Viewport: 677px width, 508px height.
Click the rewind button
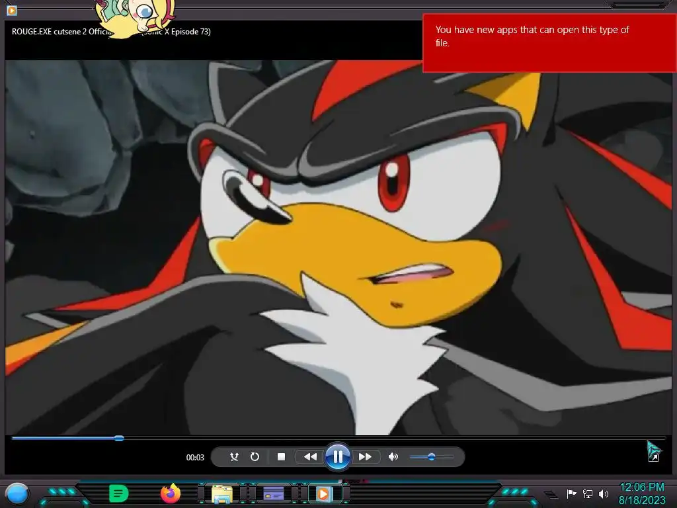tap(310, 456)
